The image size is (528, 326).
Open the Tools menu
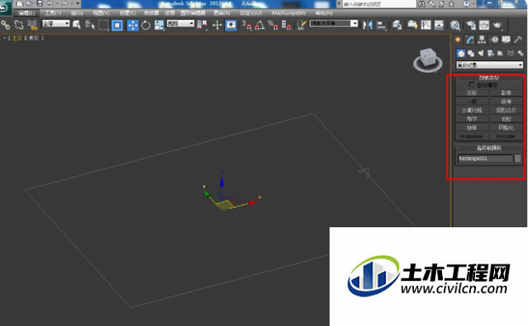pyautogui.click(x=53, y=13)
